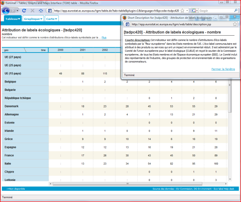Select the France row label
Viewport: 241px width, 202px height.
[x=9, y=155]
